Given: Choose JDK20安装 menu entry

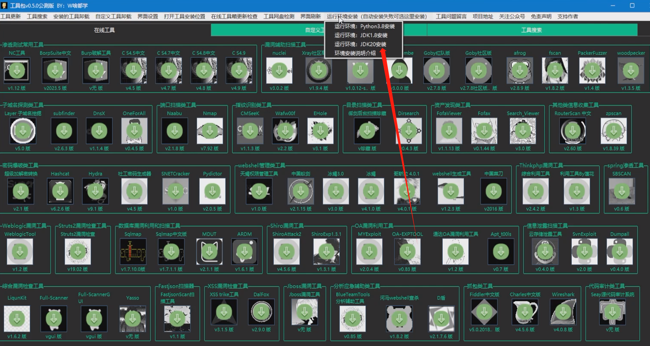Looking at the screenshot, I should (x=360, y=44).
